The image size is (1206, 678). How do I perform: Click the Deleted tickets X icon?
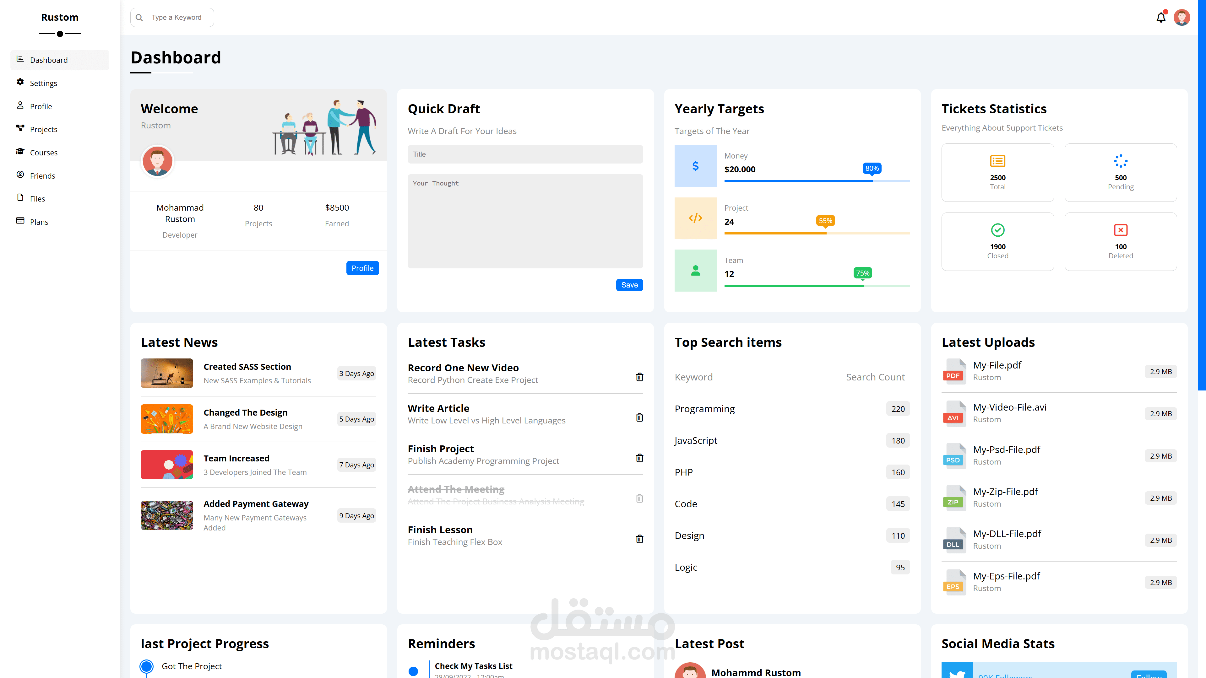(1120, 230)
